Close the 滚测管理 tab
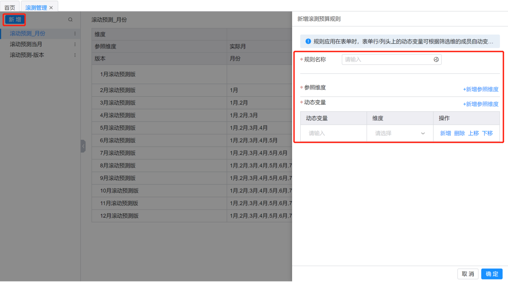The image size is (508, 282). point(51,8)
